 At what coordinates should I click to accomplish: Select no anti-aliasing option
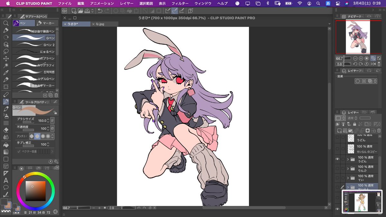click(x=32, y=136)
